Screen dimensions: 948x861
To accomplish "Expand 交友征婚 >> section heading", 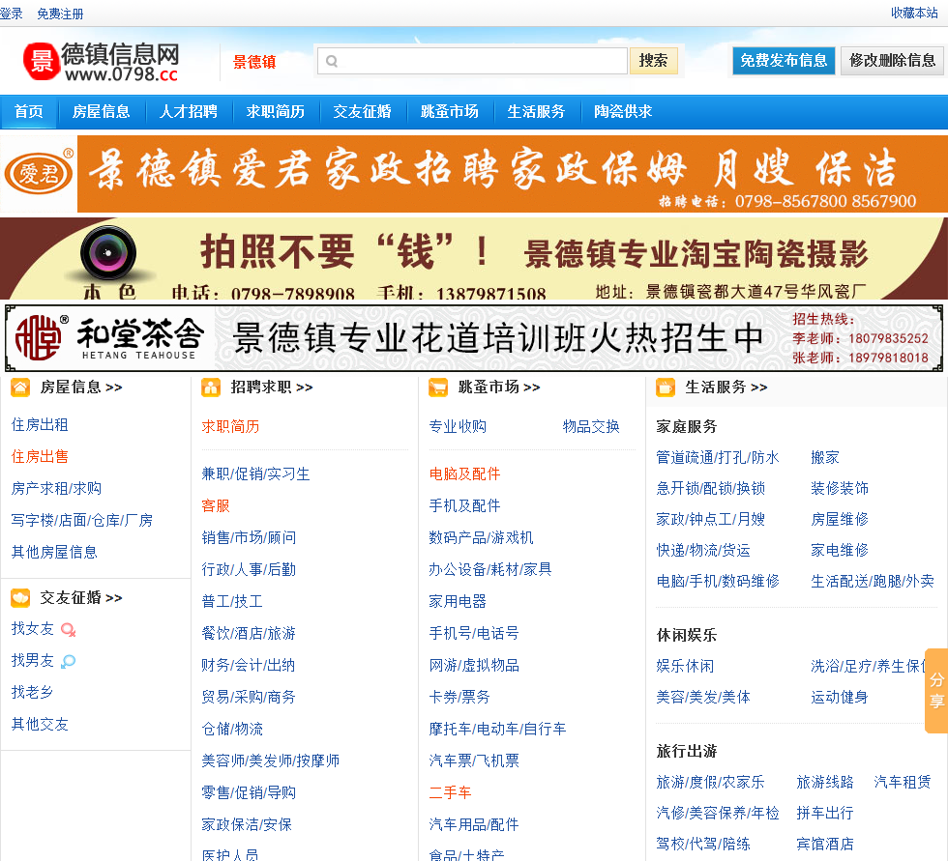I will (81, 598).
